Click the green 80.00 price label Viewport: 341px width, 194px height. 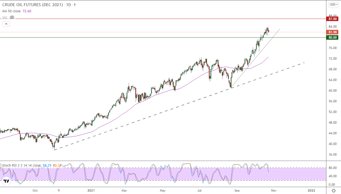click(332, 38)
